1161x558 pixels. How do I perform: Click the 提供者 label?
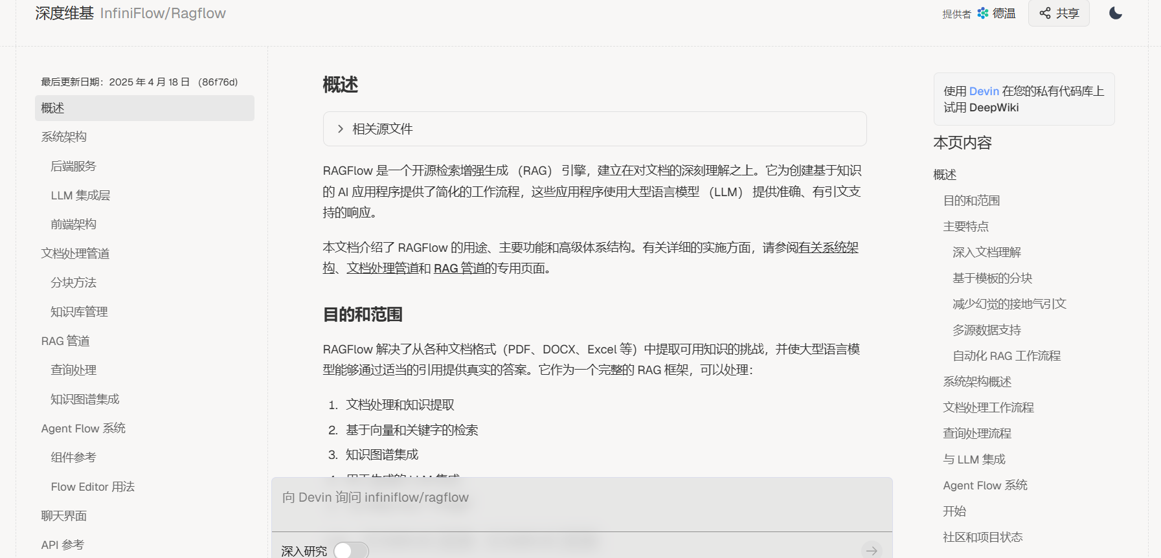pyautogui.click(x=956, y=14)
